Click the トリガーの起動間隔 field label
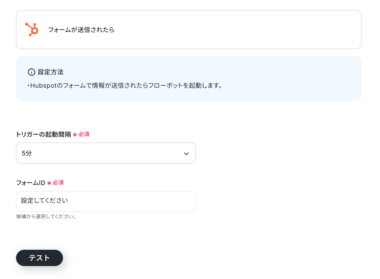Screen dimensions: 380x279 click(44, 134)
